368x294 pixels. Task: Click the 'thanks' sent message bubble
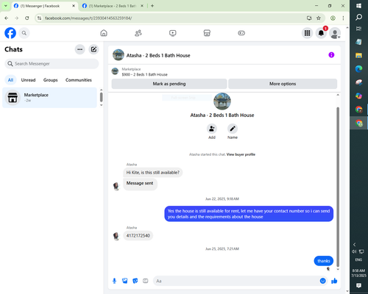324,261
